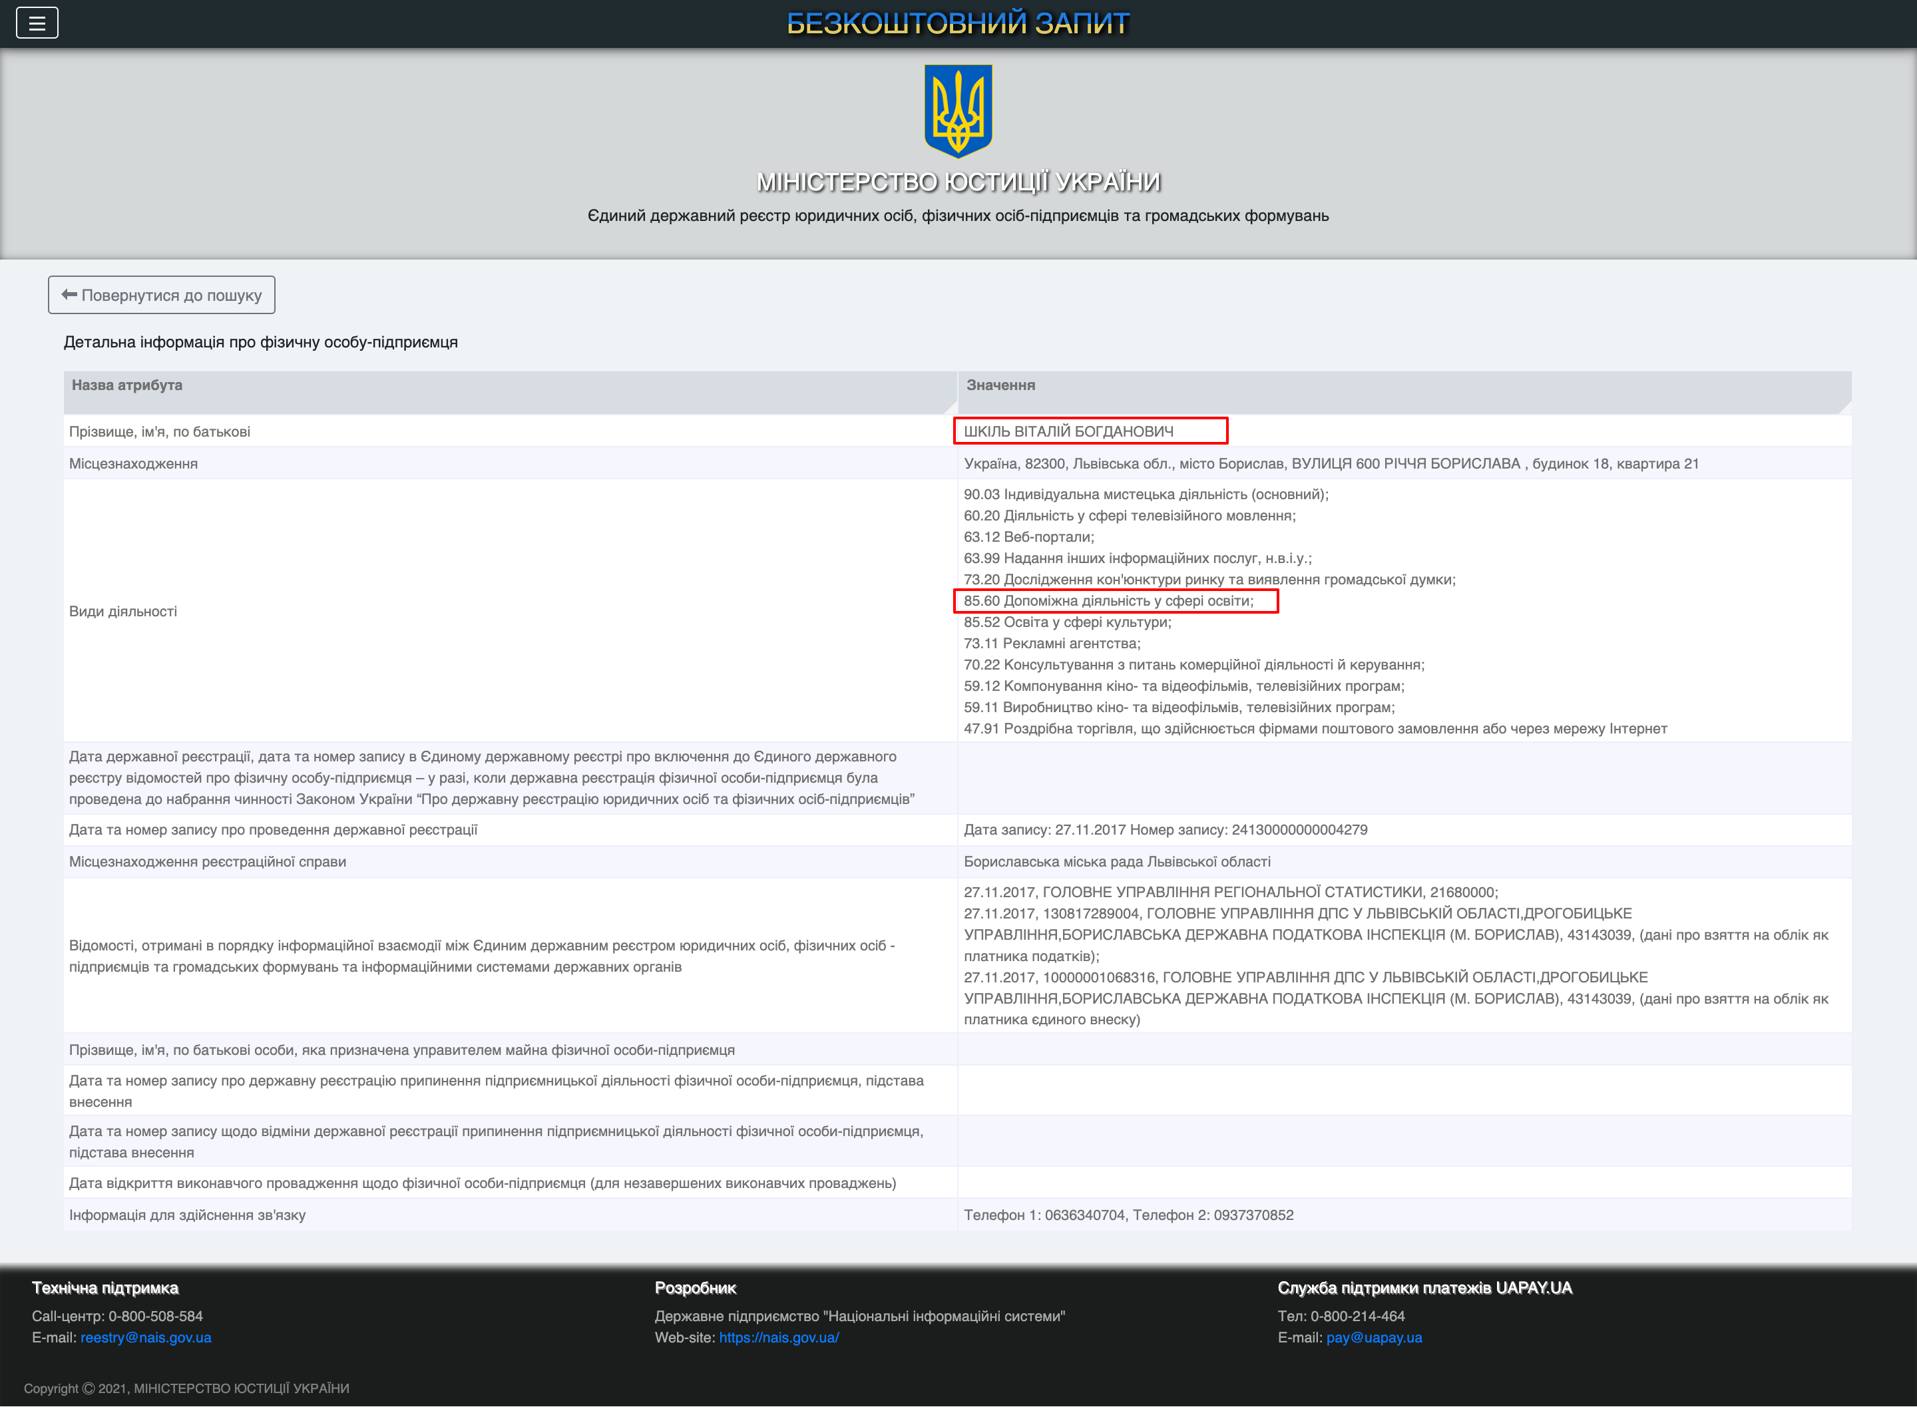
Task: Click the 90.03 main activity entry
Action: [x=1146, y=494]
